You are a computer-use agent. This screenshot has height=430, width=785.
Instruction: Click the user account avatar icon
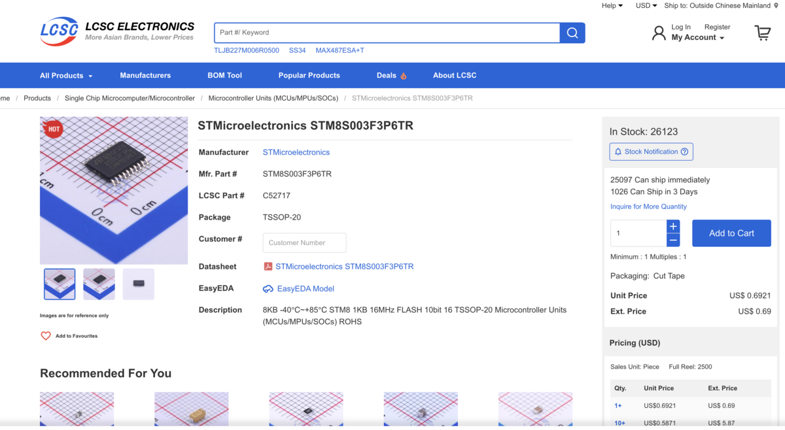point(659,33)
